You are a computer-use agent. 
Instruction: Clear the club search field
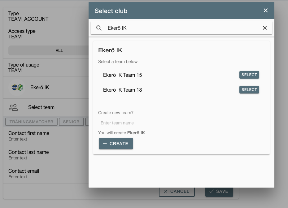pyautogui.click(x=265, y=28)
